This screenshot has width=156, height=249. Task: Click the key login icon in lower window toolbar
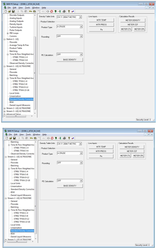coord(32,138)
